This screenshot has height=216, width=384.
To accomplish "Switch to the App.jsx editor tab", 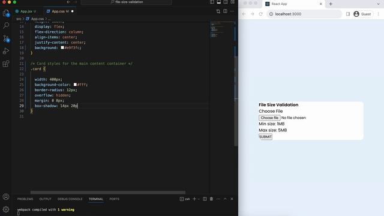I will click(x=26, y=11).
